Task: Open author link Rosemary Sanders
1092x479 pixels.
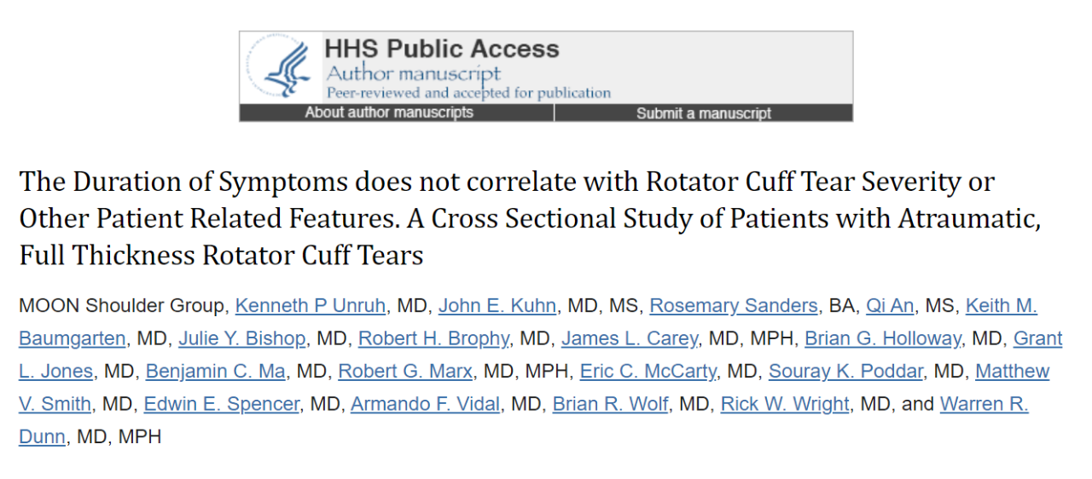Action: (x=734, y=306)
